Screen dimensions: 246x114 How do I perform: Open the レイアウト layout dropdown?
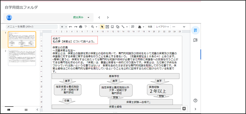pos(162,27)
